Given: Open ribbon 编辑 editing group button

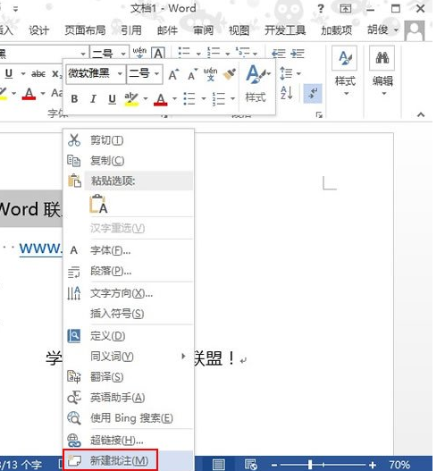Looking at the screenshot, I should [x=382, y=71].
